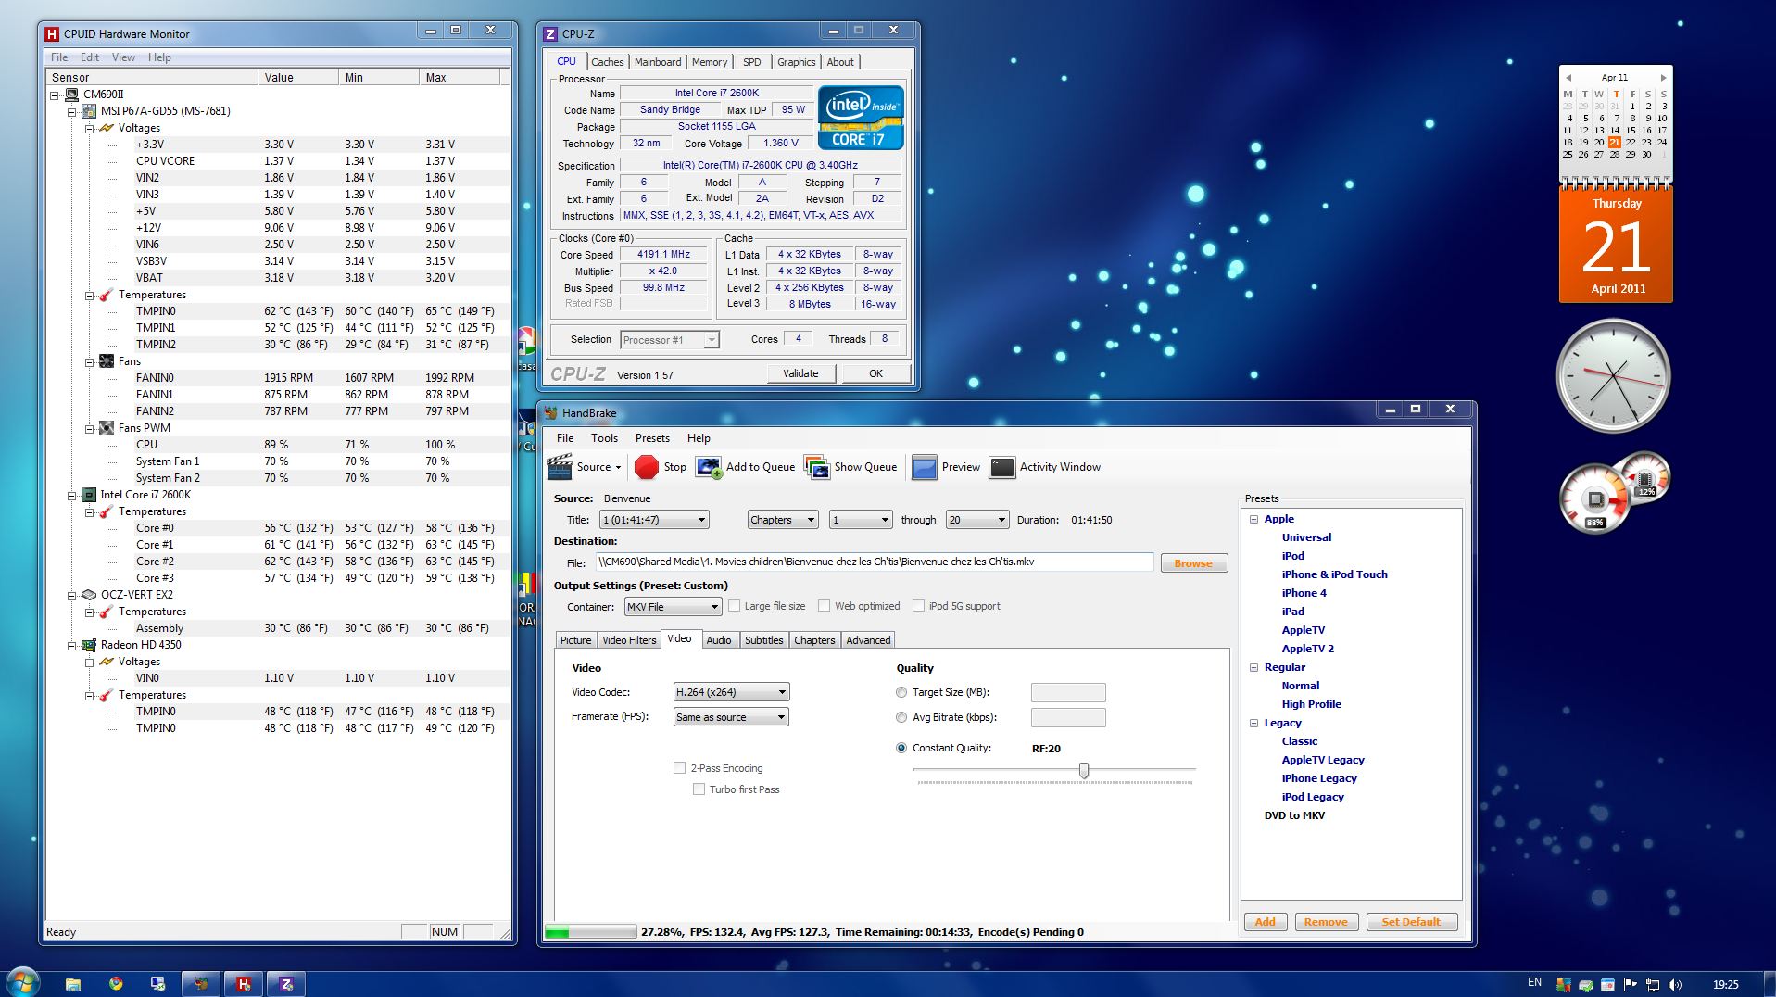Image resolution: width=1776 pixels, height=997 pixels.
Task: Open the start chapter dropdown showing 1
Action: [x=861, y=520]
